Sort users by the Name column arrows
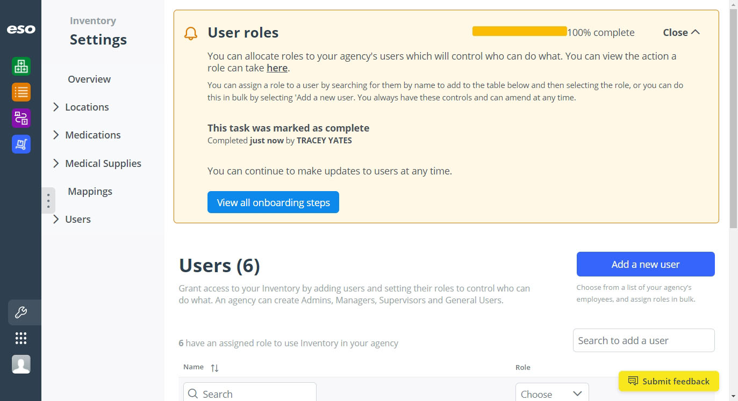 214,368
